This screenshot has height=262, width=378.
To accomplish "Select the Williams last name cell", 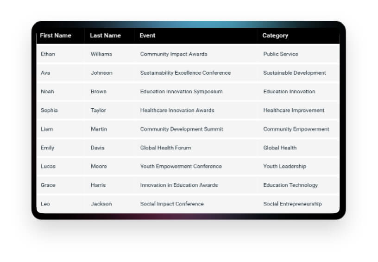I will 101,54.
